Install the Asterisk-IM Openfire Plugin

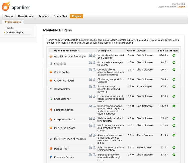click(174, 55)
